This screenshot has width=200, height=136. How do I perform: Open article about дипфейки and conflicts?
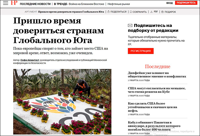pos(156,75)
